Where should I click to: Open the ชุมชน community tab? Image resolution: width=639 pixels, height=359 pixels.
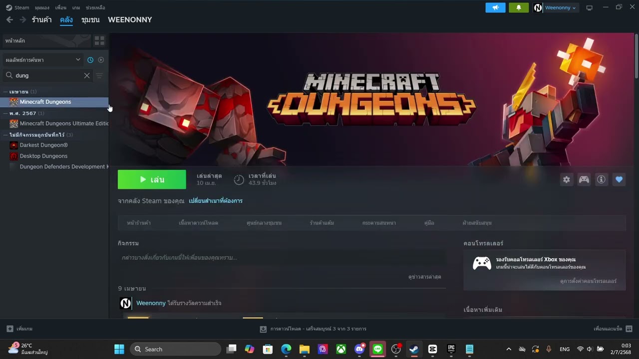coord(90,19)
